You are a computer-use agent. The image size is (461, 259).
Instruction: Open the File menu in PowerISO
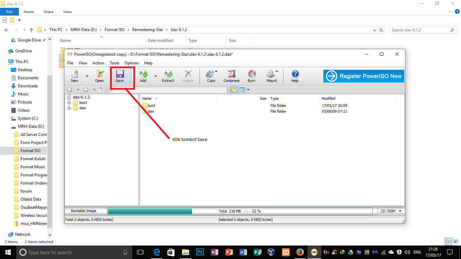70,63
